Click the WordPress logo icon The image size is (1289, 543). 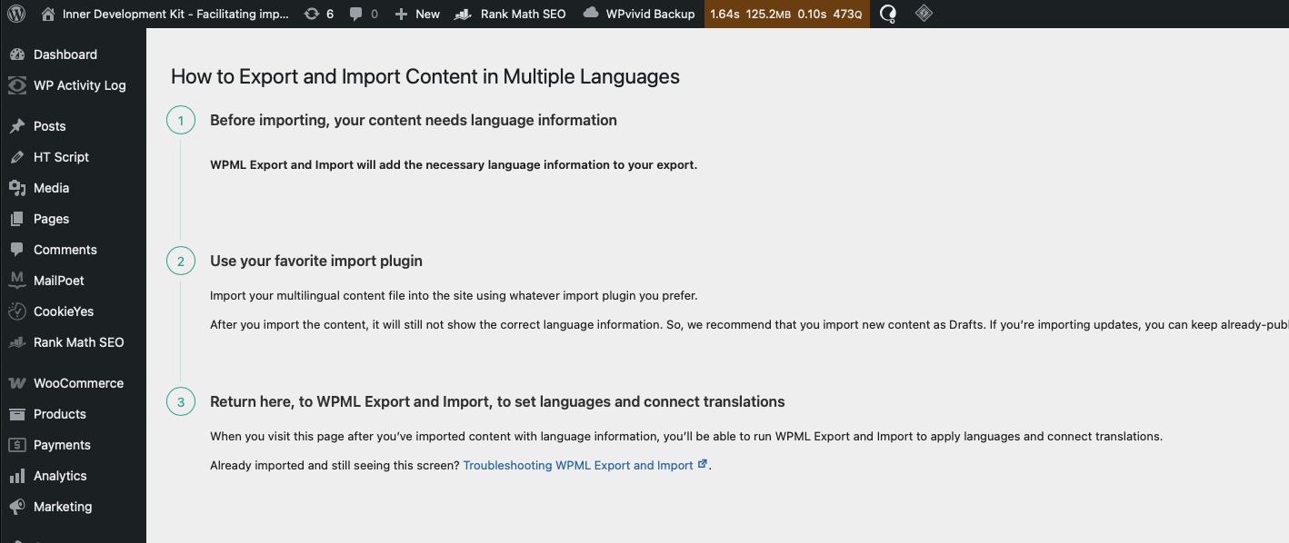(17, 14)
